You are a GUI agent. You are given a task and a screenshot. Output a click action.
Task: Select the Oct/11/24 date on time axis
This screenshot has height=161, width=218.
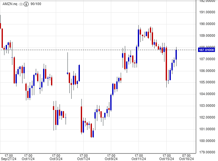[x=139, y=159]
